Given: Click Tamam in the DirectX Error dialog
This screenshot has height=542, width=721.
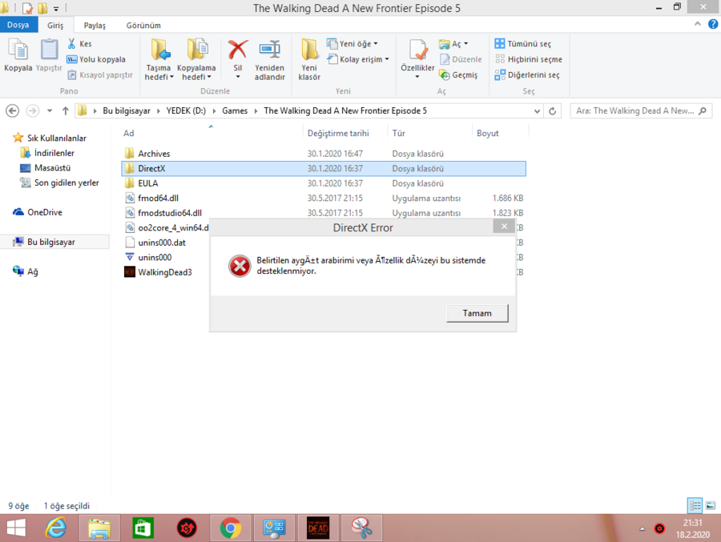Looking at the screenshot, I should click(x=477, y=313).
